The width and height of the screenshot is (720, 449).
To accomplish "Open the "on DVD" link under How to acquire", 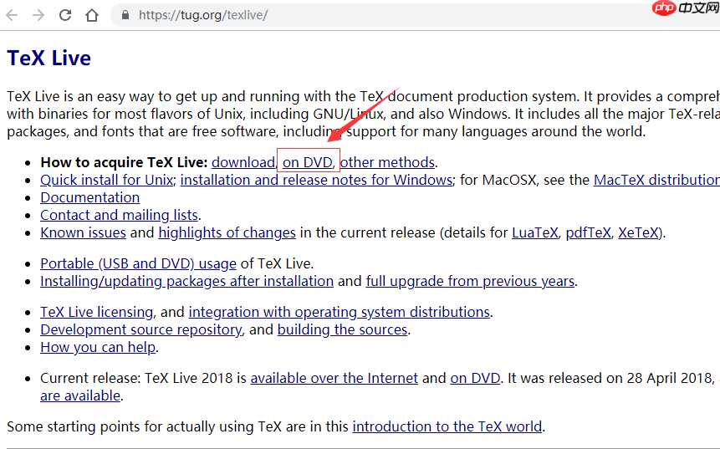I will point(307,162).
